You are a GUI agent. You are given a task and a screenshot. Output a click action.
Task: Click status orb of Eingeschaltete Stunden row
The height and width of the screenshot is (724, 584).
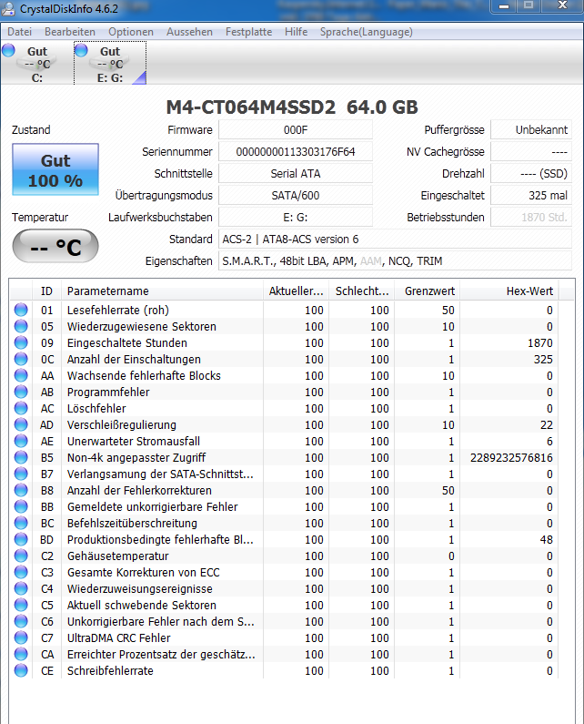[21, 342]
